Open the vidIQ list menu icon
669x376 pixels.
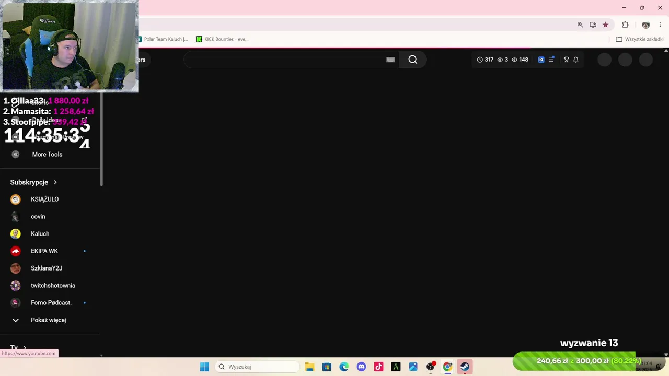(551, 60)
